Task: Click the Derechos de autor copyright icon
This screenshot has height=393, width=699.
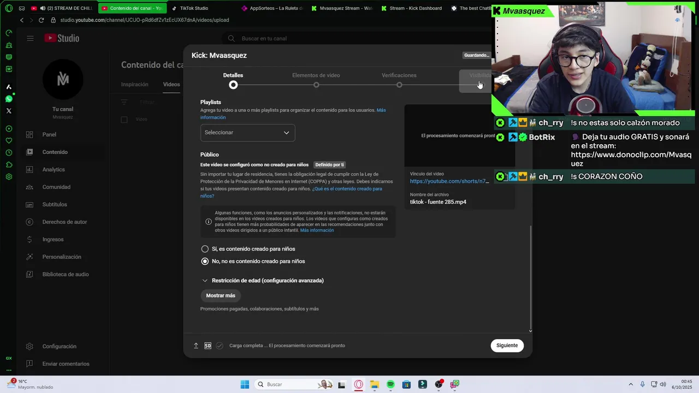Action: pyautogui.click(x=29, y=222)
